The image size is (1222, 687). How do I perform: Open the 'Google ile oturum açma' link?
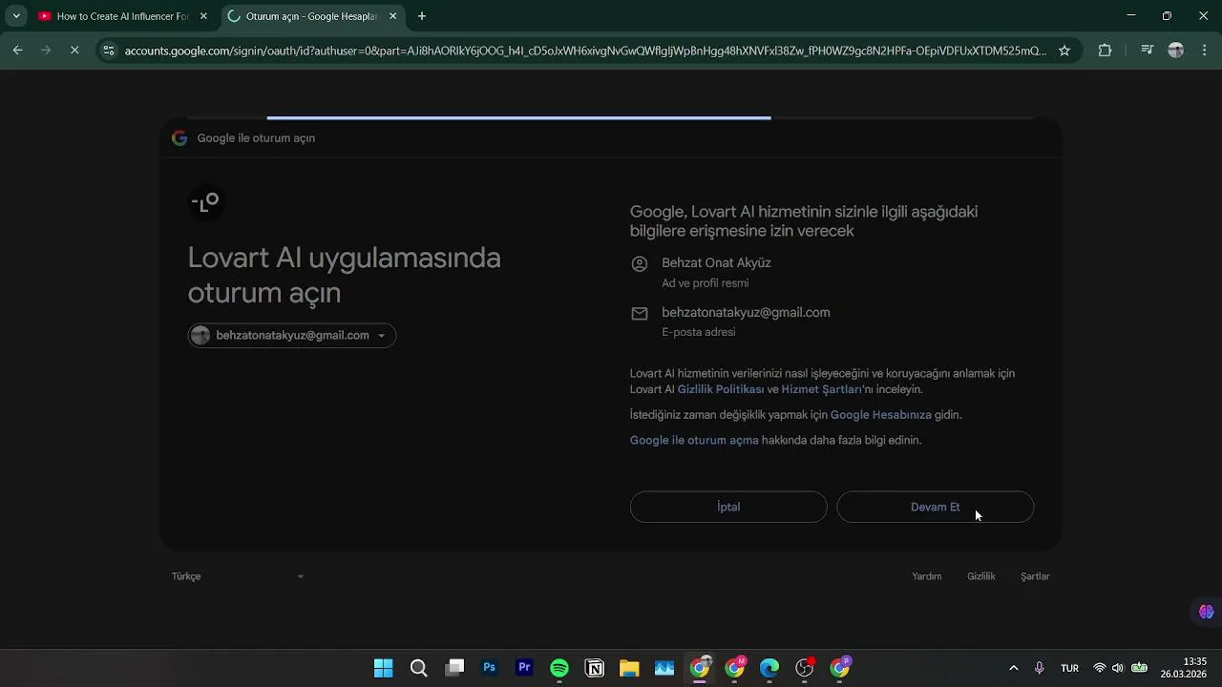click(694, 441)
